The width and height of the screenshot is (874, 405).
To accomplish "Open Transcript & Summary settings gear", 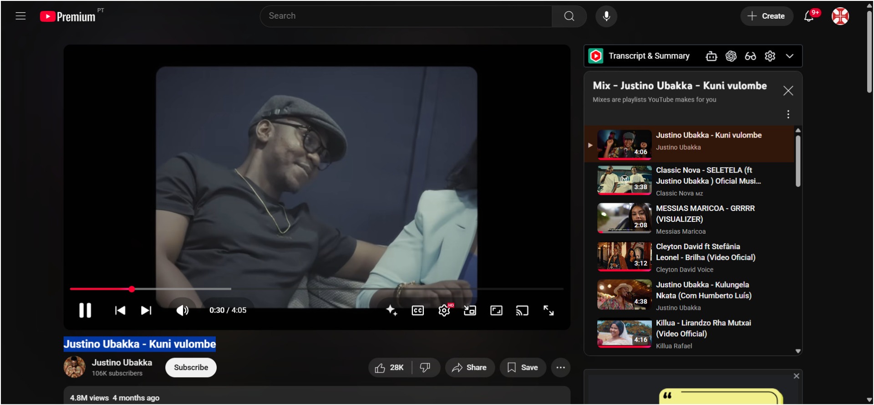I will click(770, 56).
